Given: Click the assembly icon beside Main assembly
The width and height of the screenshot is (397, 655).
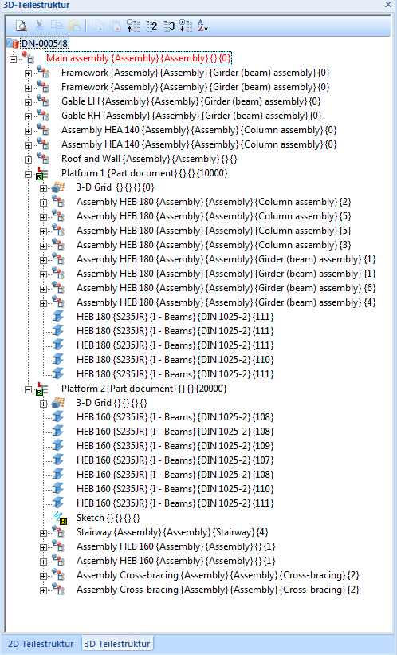Looking at the screenshot, I should click(x=28, y=58).
